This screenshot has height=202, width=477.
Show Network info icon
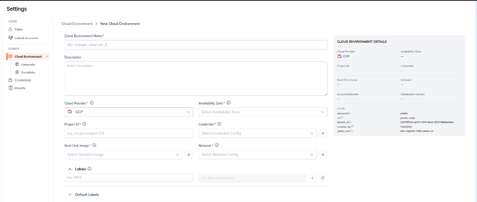(x=217, y=145)
